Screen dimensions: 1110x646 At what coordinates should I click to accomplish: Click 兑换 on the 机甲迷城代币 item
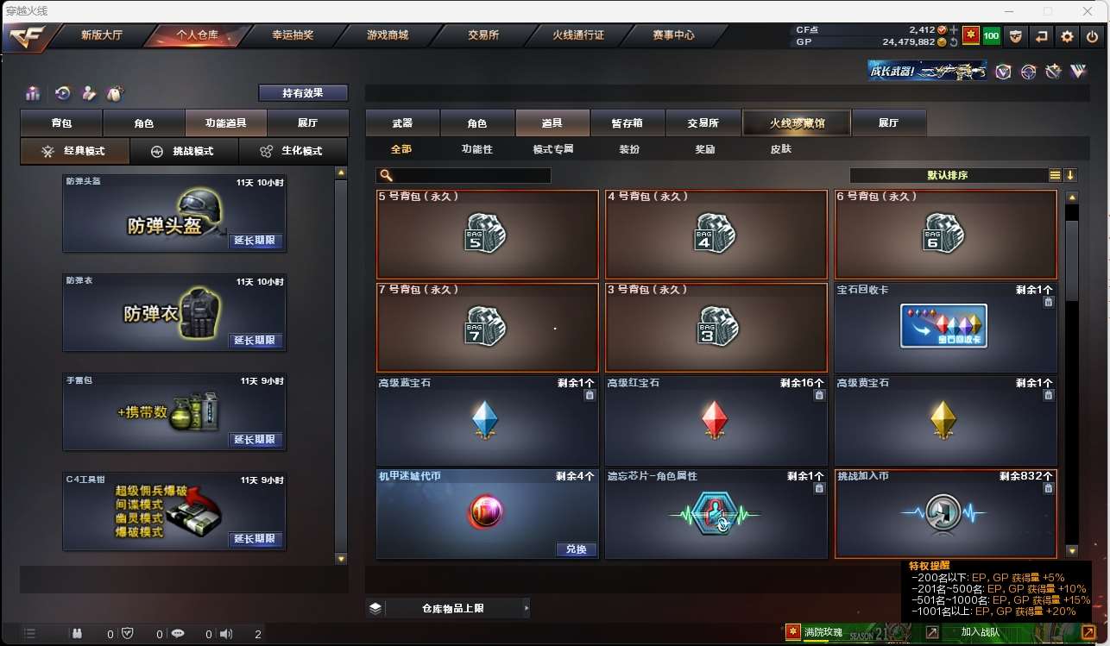pyautogui.click(x=576, y=549)
